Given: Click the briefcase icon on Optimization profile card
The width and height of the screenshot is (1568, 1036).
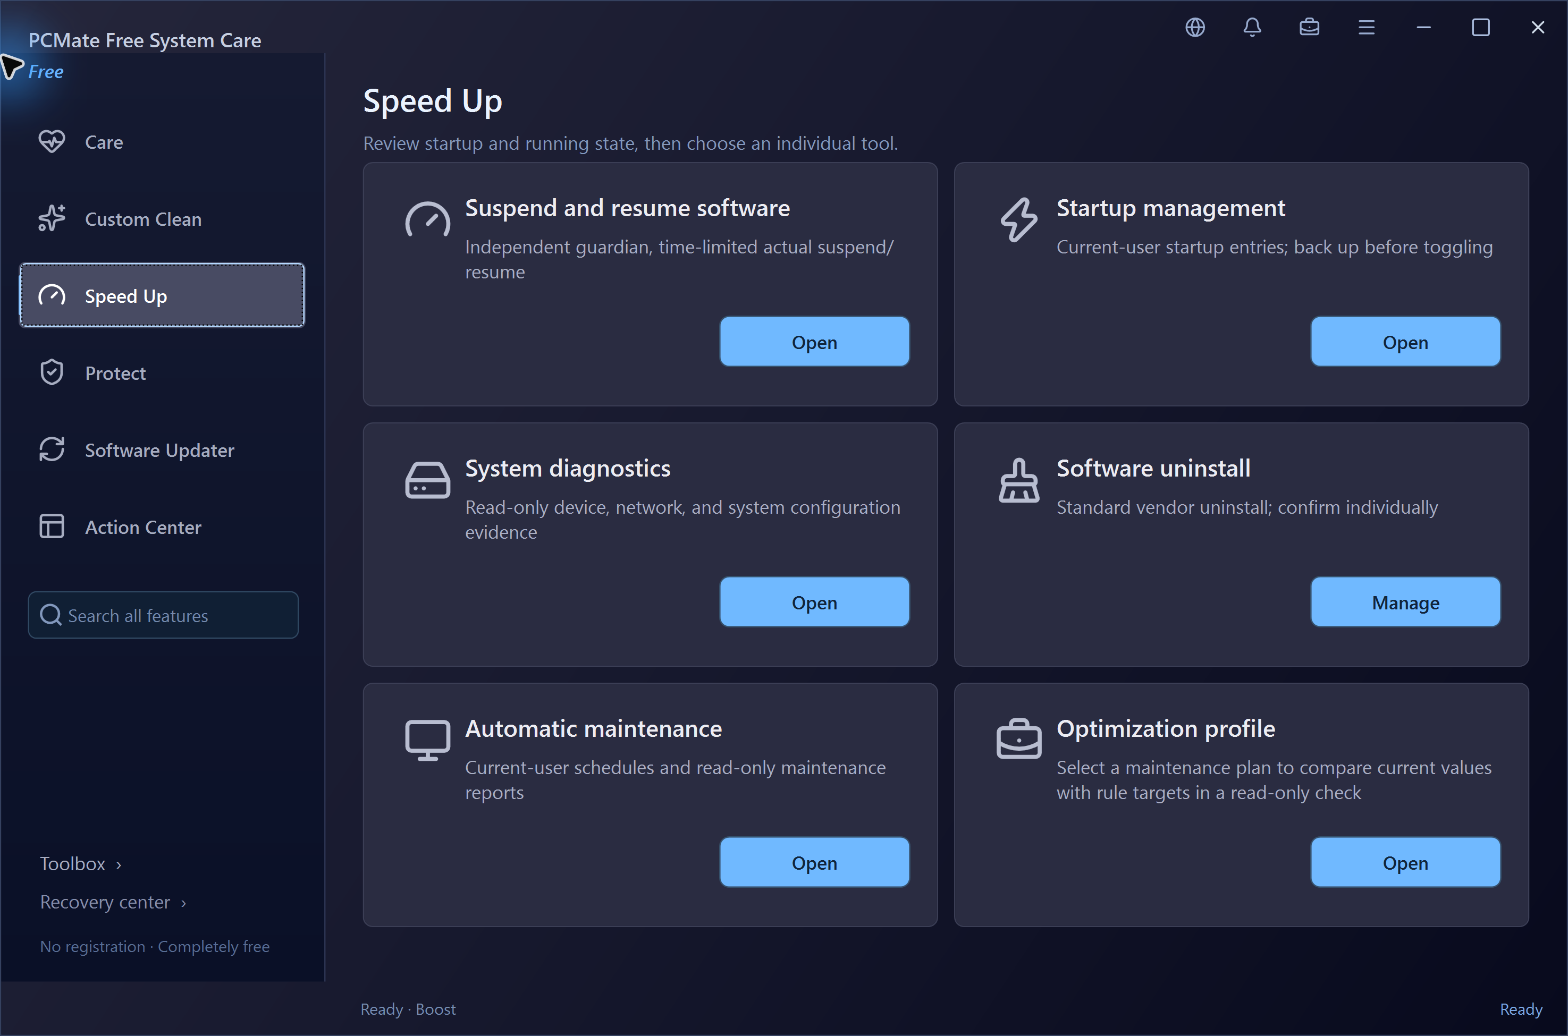Looking at the screenshot, I should [1019, 738].
